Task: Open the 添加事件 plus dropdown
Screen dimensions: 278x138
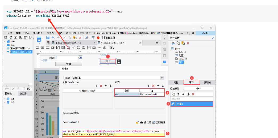Action: 198,89
